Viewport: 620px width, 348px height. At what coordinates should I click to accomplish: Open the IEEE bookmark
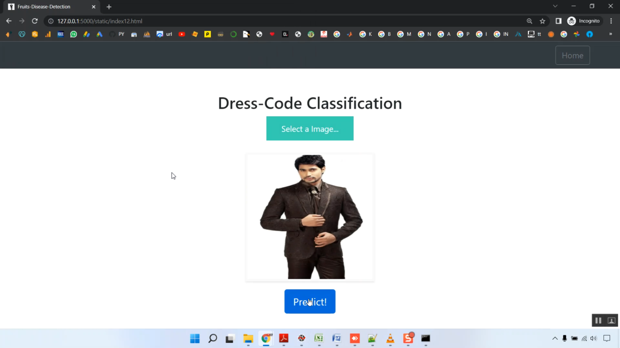61,34
